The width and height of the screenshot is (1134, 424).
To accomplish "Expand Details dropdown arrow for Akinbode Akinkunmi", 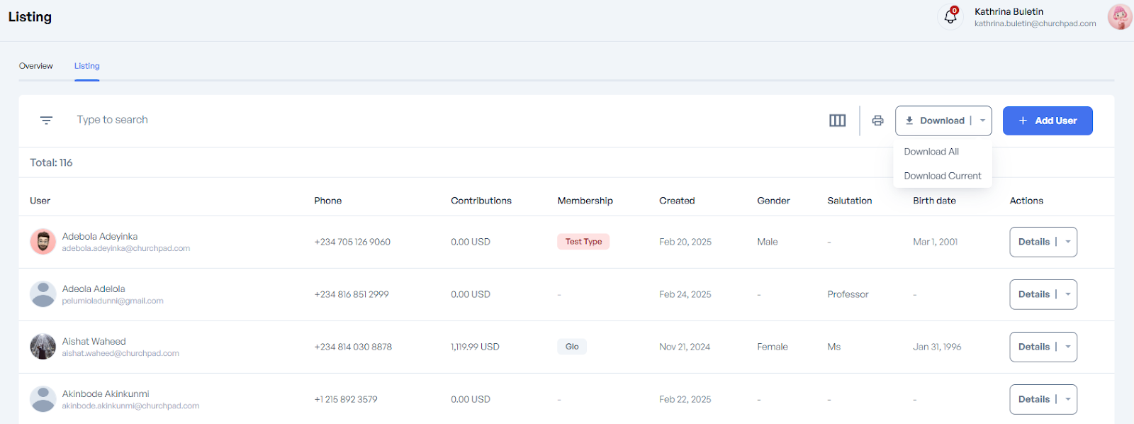I will point(1067,399).
